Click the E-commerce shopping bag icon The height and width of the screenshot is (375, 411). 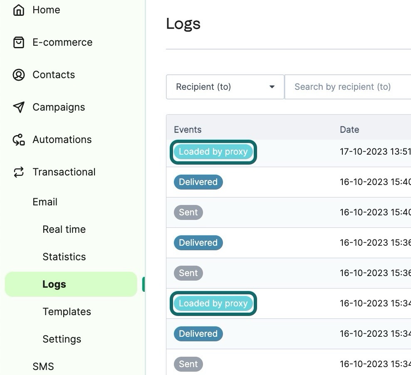coord(19,42)
